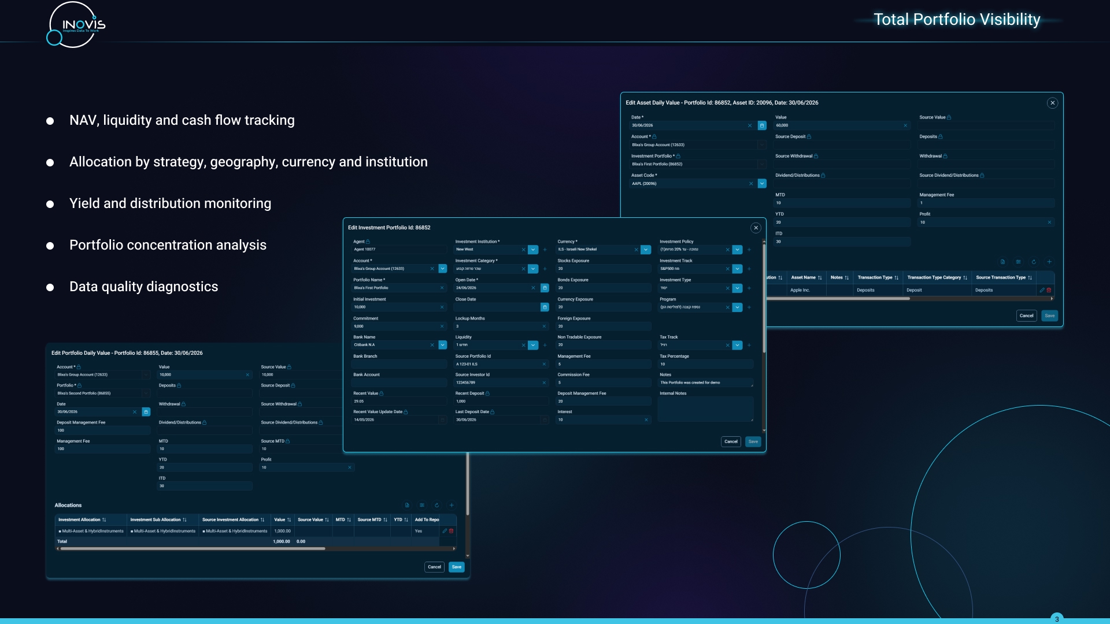This screenshot has height=624, width=1110.
Task: Focus the Internal Notes text area
Action: tap(706, 409)
